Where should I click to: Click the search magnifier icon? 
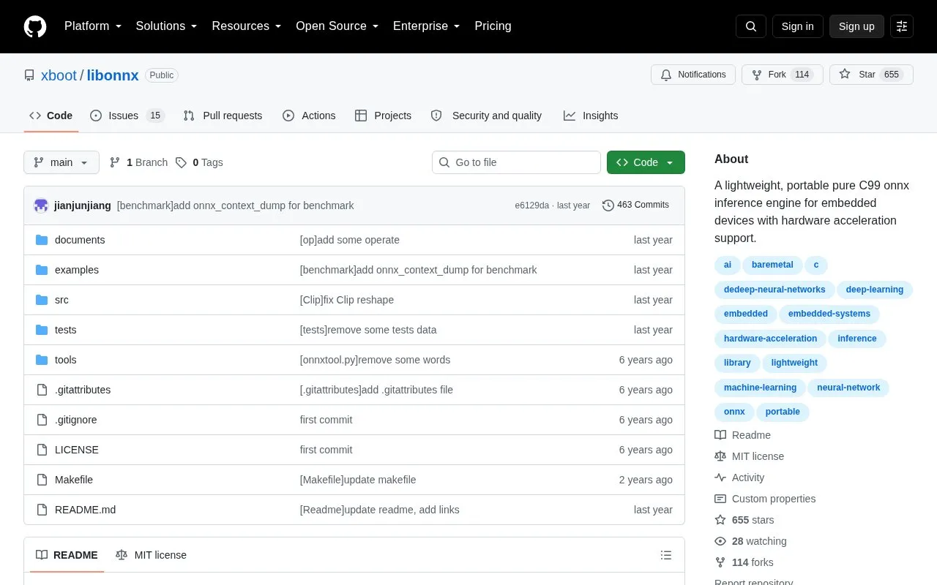[751, 26]
